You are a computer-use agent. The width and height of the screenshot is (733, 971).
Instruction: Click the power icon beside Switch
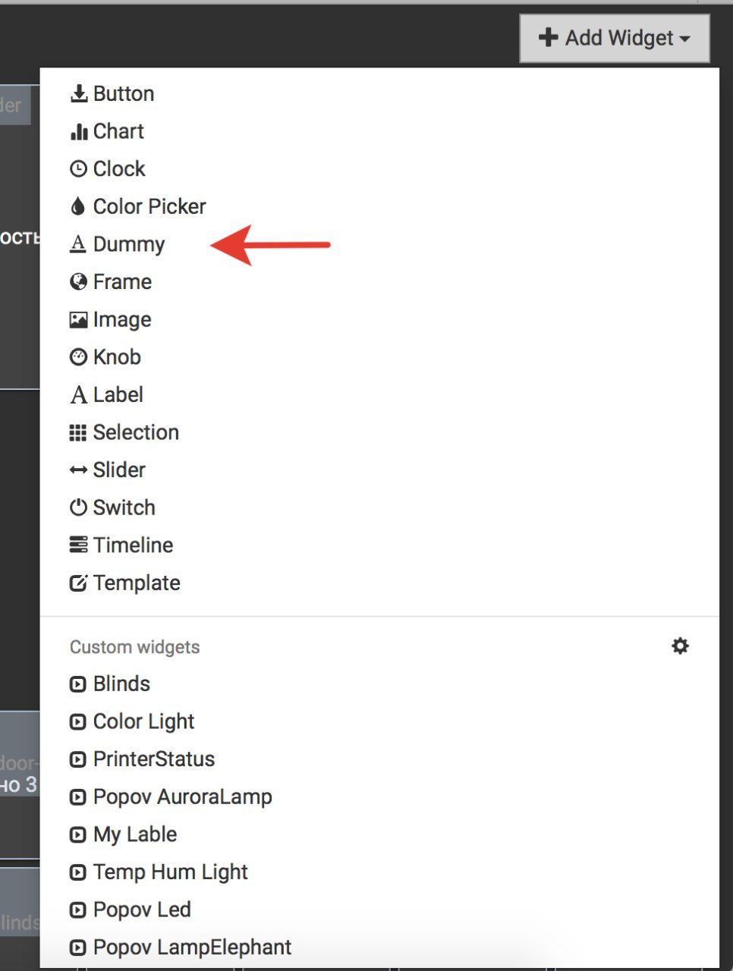tap(78, 507)
